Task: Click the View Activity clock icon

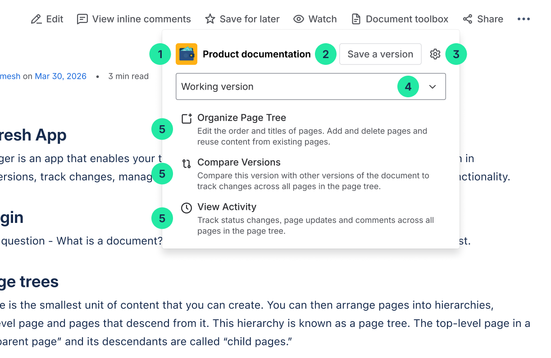Action: coord(187,208)
